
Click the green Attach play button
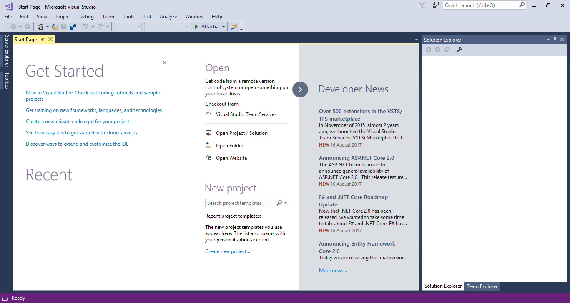[x=196, y=27]
